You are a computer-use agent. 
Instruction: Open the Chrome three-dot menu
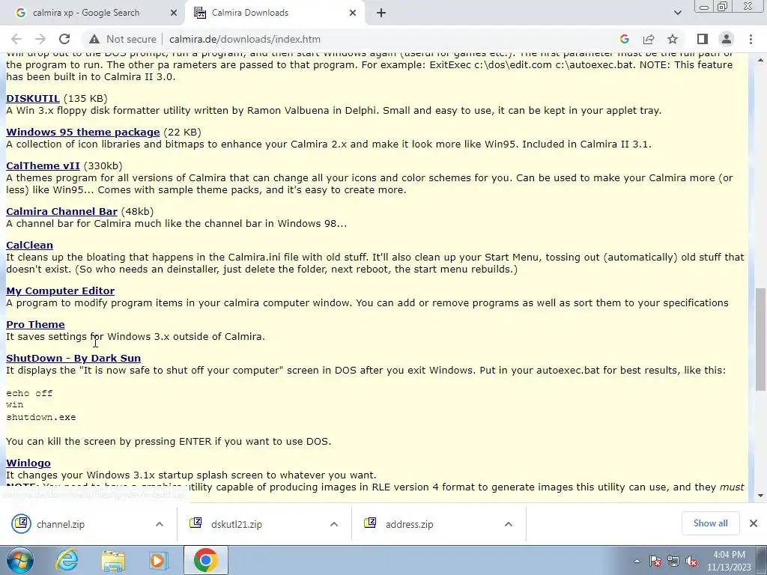(x=751, y=39)
